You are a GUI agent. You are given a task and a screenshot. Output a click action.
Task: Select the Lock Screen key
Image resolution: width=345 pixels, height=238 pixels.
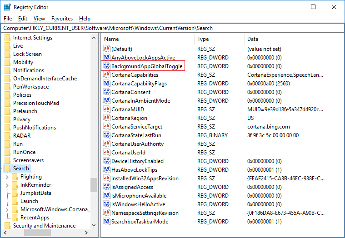coord(27,54)
